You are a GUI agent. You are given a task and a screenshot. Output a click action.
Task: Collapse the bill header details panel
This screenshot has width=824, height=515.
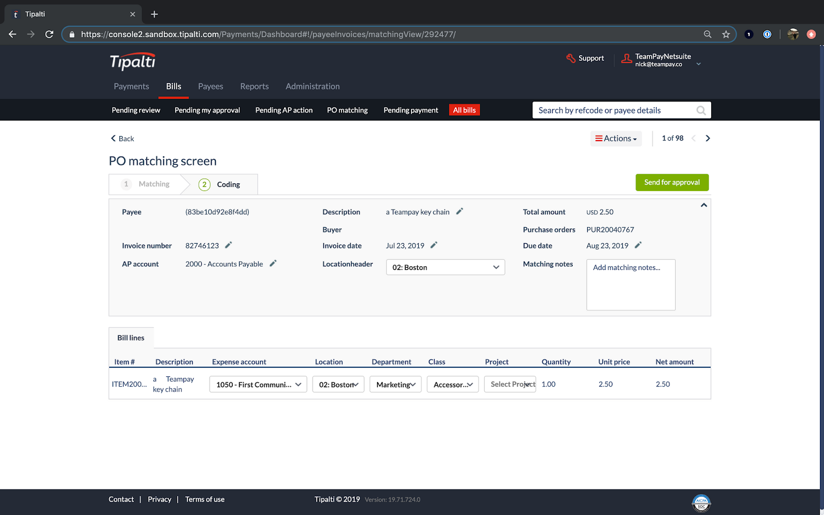pos(703,205)
